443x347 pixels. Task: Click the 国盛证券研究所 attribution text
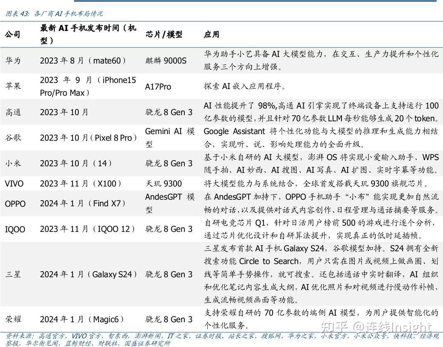click(x=147, y=342)
